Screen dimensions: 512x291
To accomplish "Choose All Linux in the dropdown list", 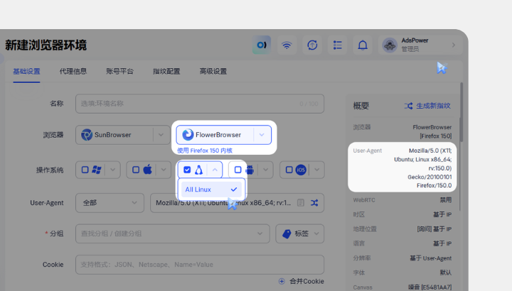I will (211, 190).
